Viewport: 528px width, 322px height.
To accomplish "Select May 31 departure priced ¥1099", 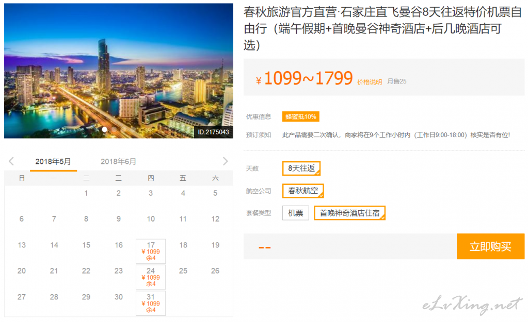I will coord(151,303).
